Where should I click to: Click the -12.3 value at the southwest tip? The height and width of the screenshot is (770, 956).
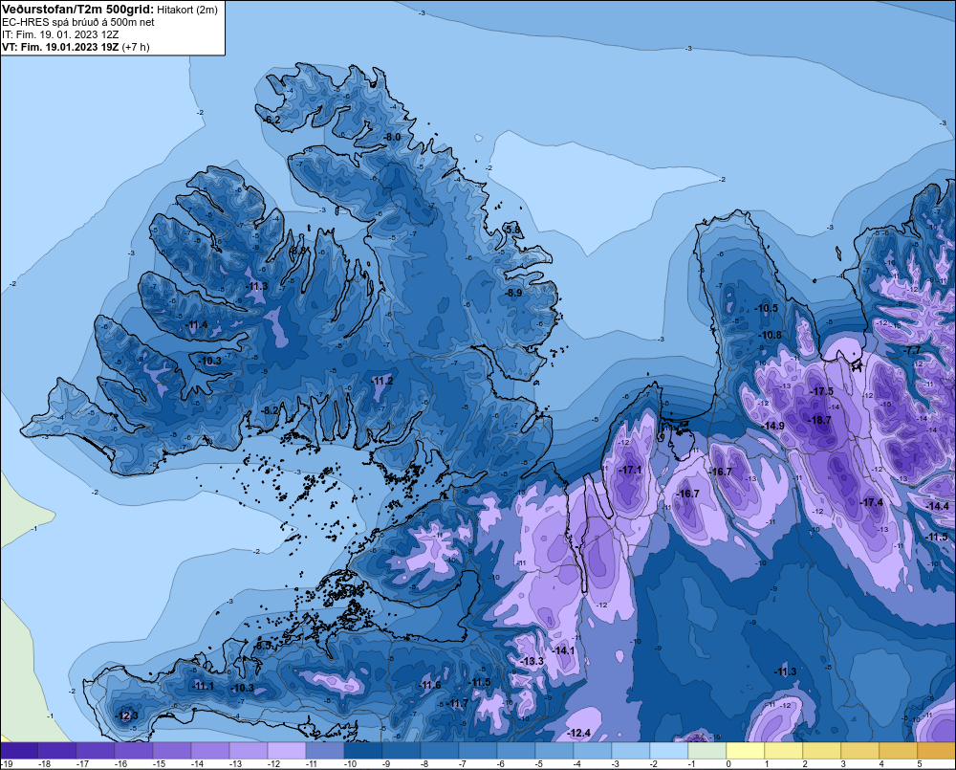click(127, 715)
